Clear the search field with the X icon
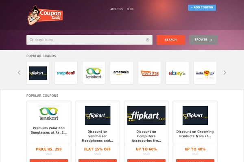244x162 pixels. pos(148,40)
